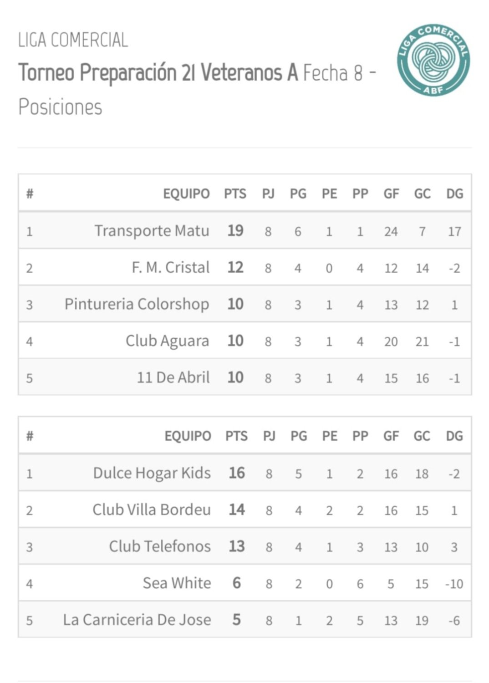This screenshot has height=683, width=489.
Task: Select the Torneo Preparación 21 Veteranos A title
Action: pos(158,72)
